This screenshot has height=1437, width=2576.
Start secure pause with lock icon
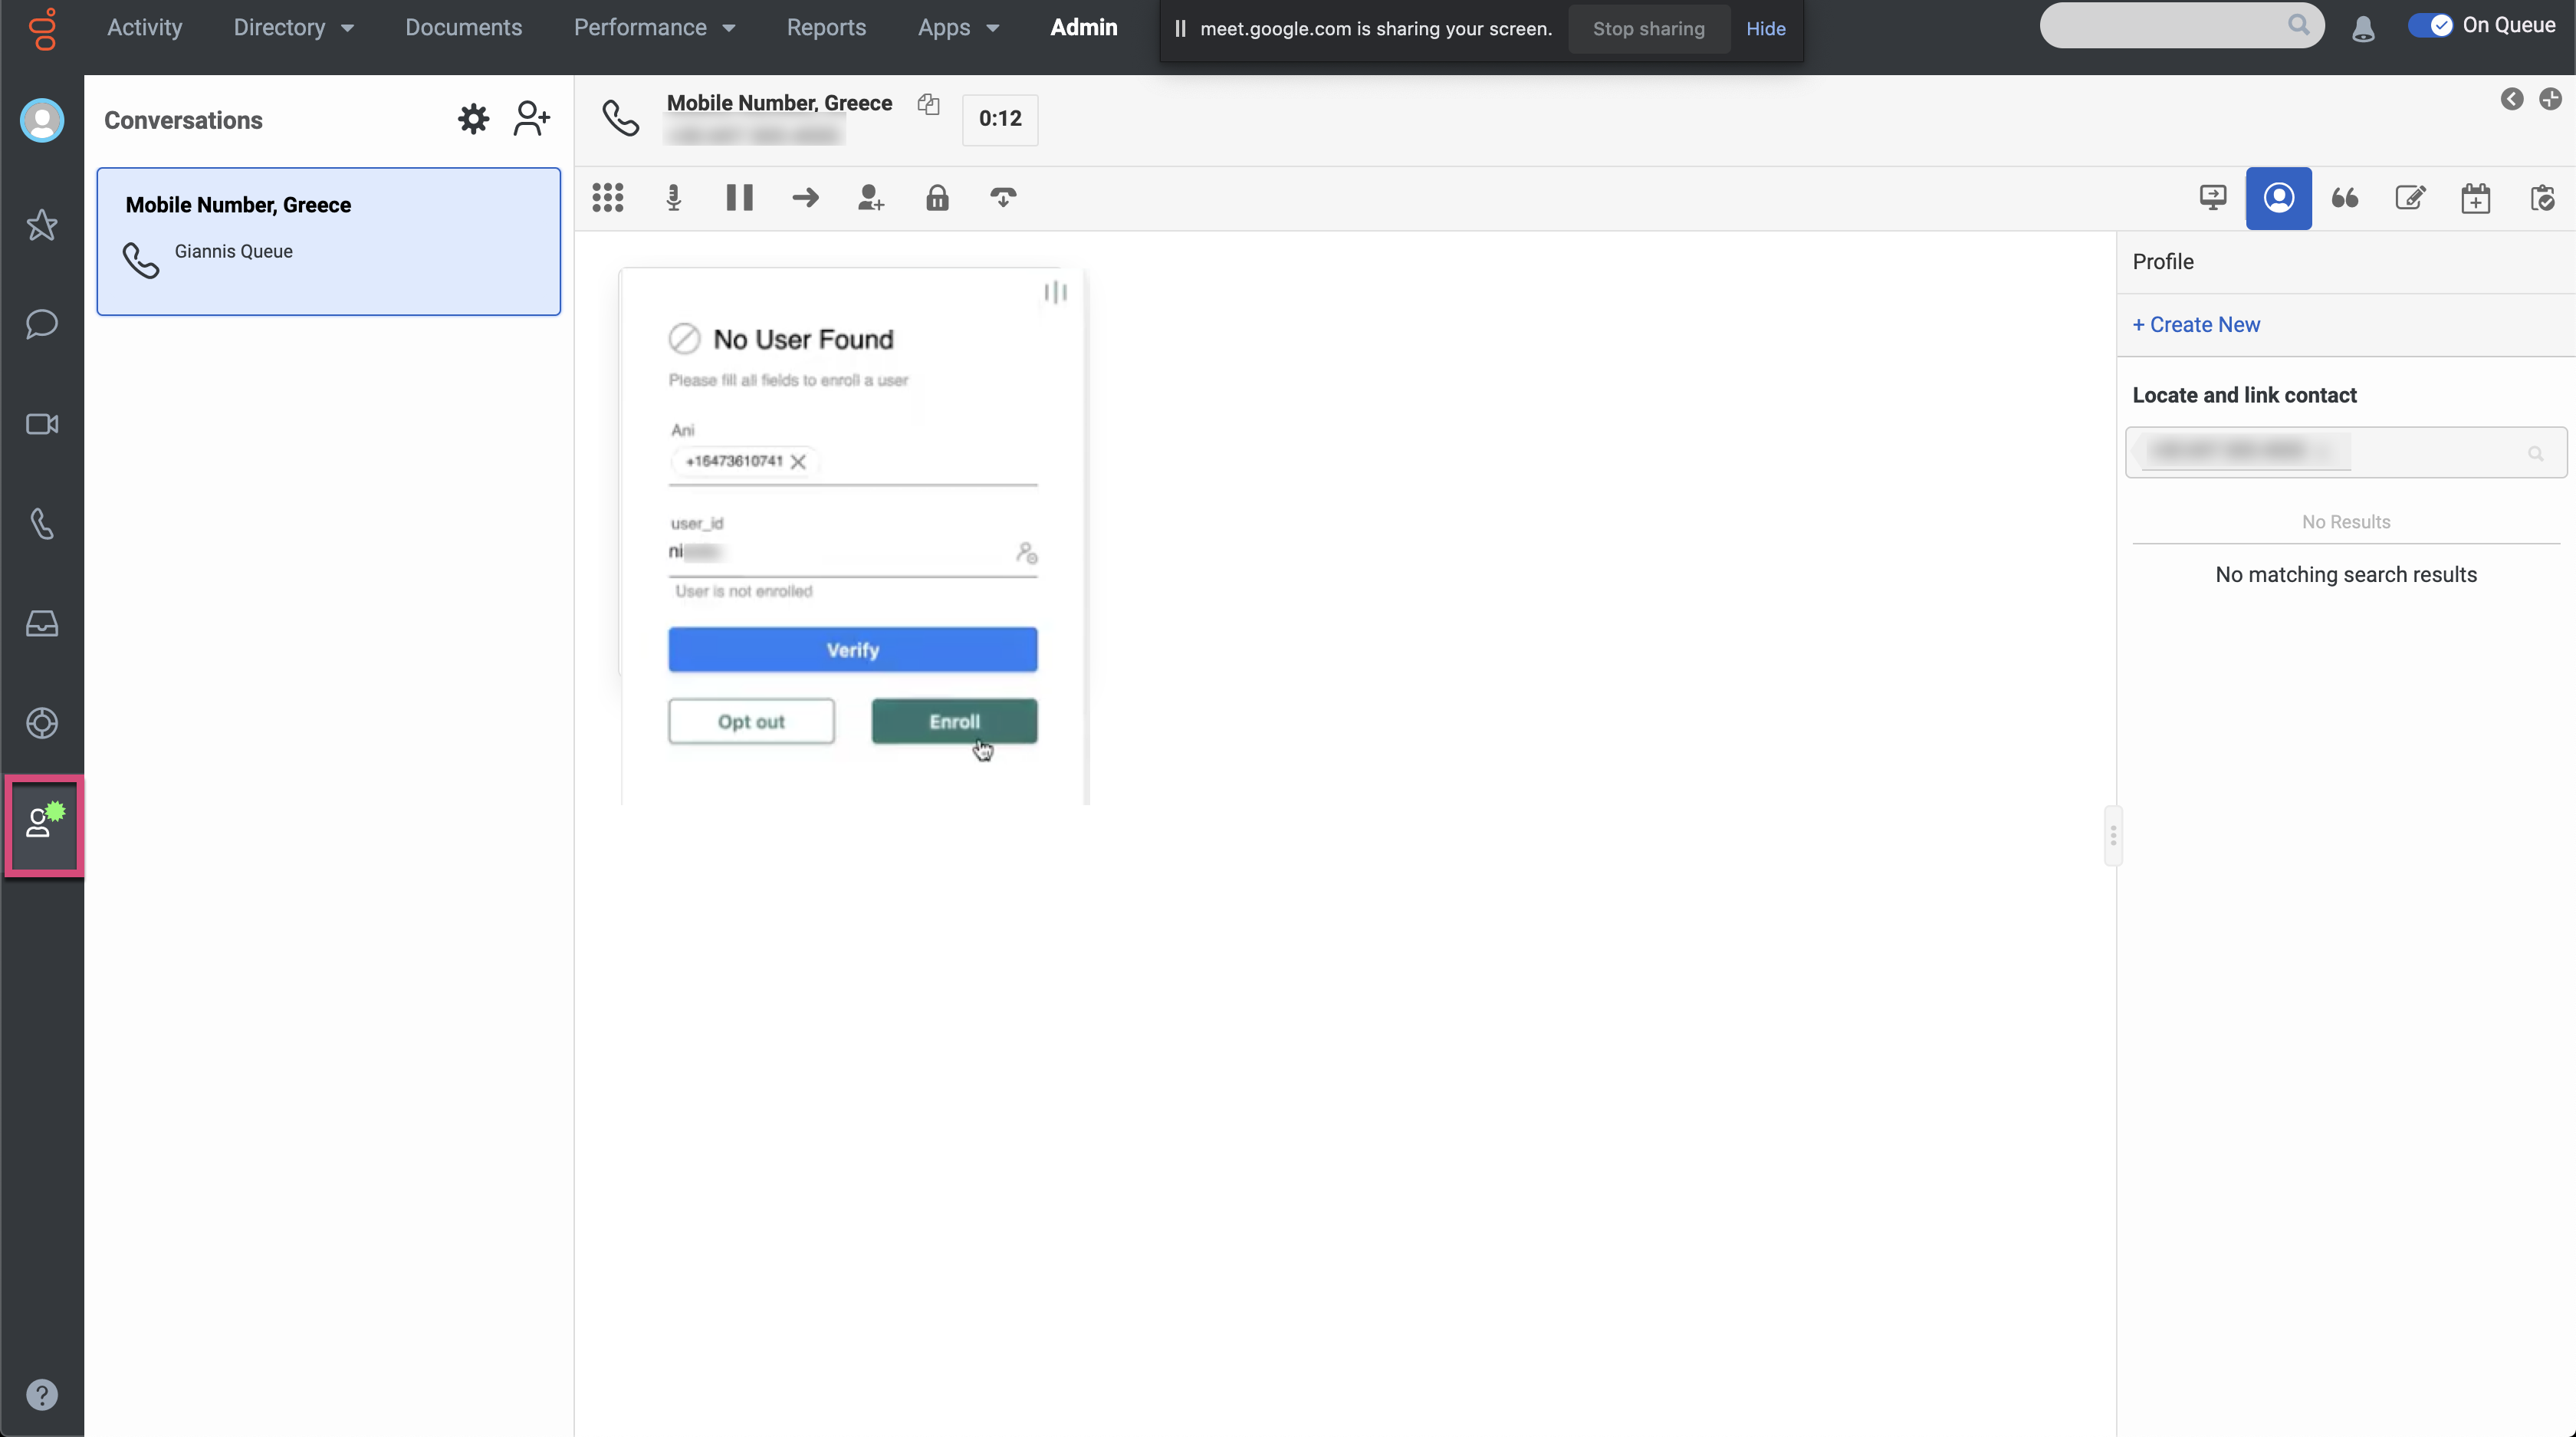coord(937,198)
